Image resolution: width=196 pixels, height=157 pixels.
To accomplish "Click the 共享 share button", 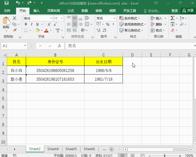I will 188,11.
